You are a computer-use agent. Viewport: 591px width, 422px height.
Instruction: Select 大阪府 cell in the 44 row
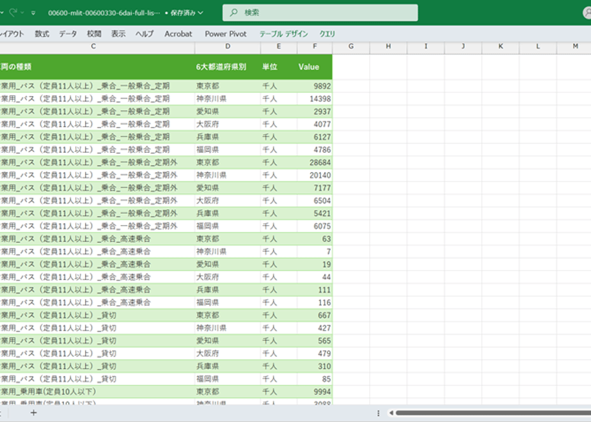(x=227, y=277)
